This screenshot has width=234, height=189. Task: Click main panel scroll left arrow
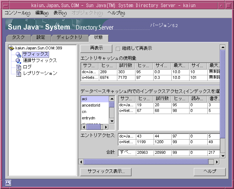81,162
